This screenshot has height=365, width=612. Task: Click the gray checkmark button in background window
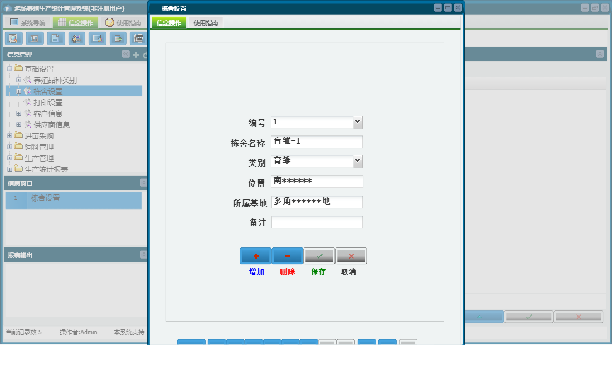529,317
